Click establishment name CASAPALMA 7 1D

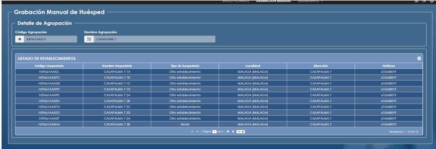117,89
